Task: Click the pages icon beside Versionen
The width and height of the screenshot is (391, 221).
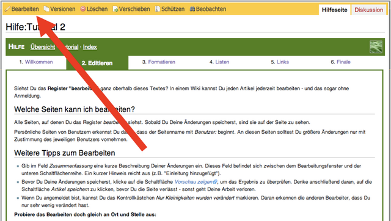Action: pyautogui.click(x=46, y=9)
